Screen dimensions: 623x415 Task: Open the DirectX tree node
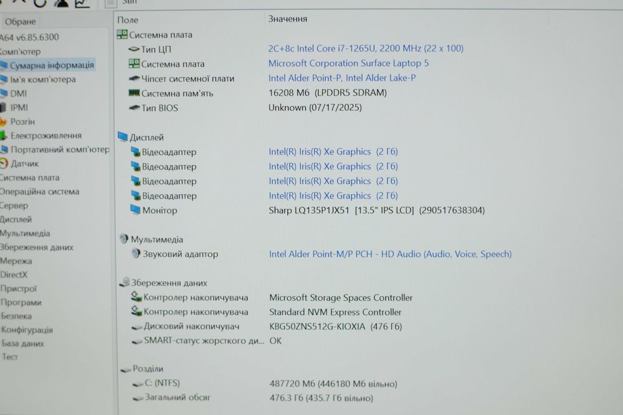[14, 274]
